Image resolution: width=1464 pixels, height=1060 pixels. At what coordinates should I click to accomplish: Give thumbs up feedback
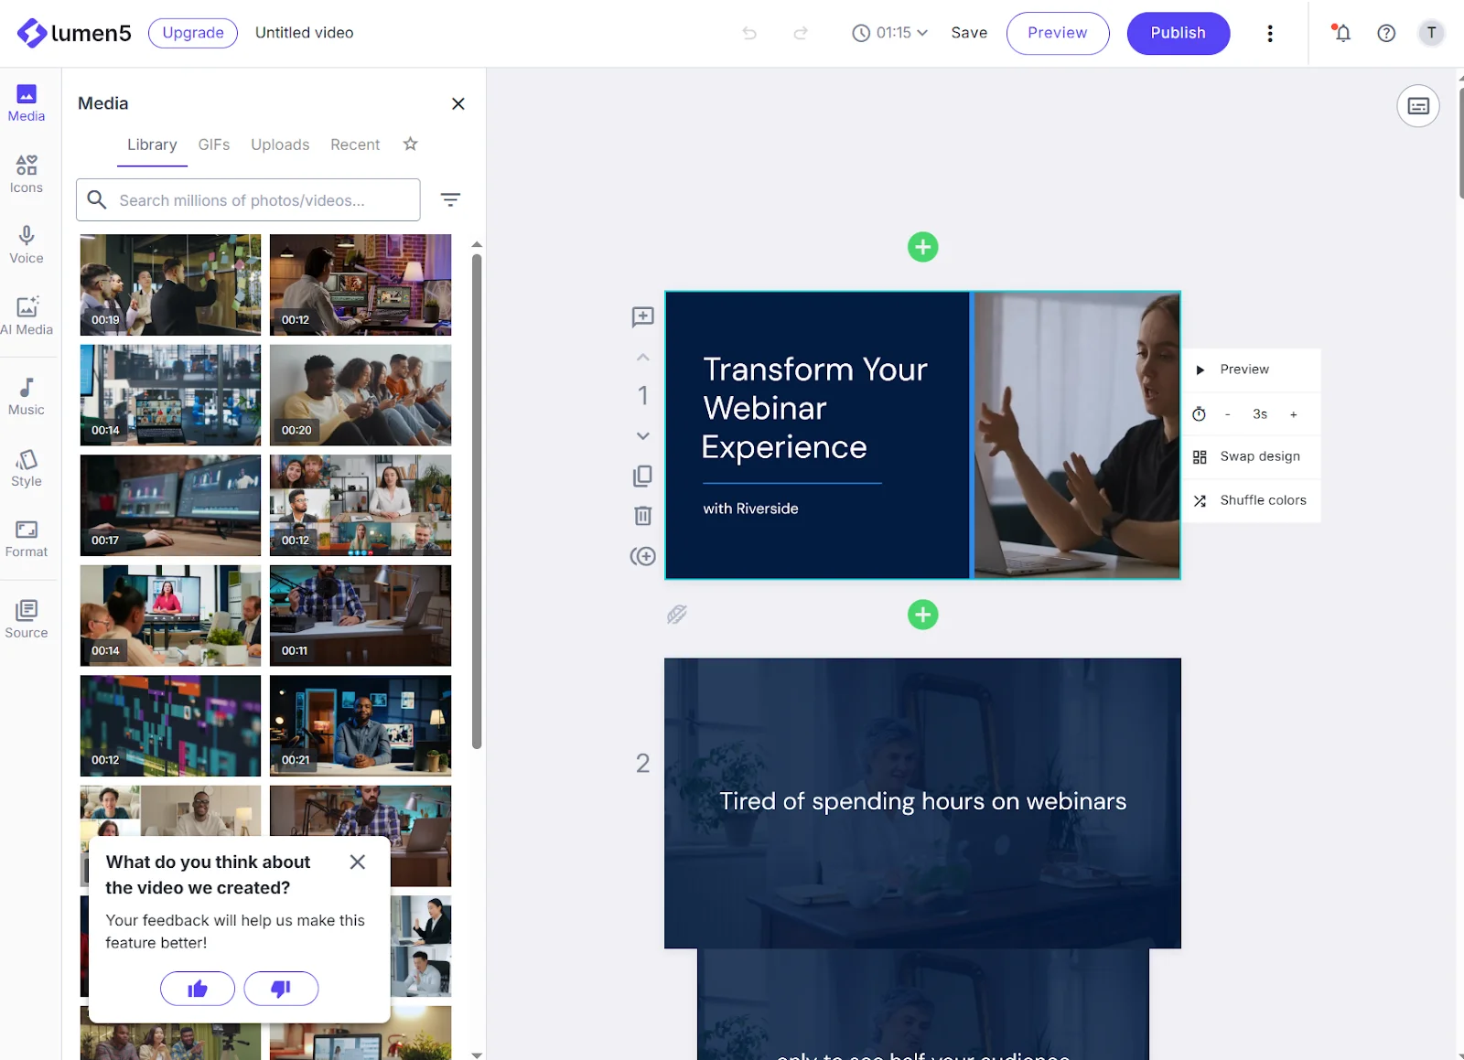point(198,989)
